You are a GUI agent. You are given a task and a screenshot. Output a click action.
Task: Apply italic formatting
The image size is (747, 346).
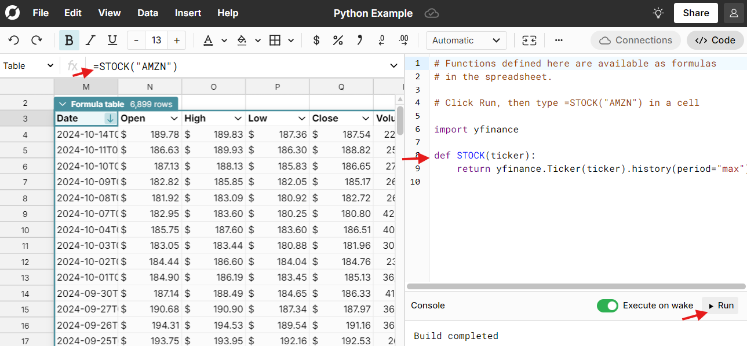point(90,40)
